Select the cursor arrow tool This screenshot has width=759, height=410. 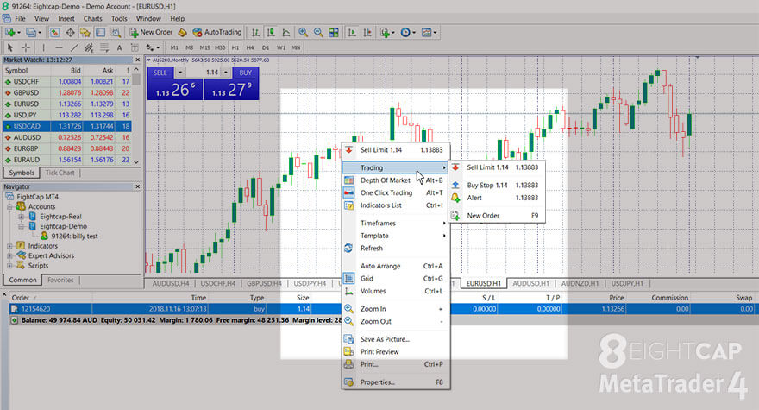coord(10,47)
